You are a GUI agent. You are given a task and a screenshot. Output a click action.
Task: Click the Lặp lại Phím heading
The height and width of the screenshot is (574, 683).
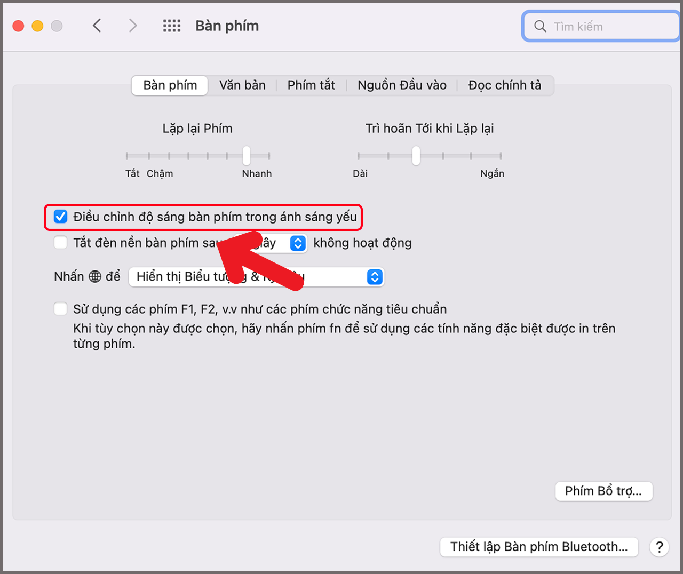(x=197, y=129)
